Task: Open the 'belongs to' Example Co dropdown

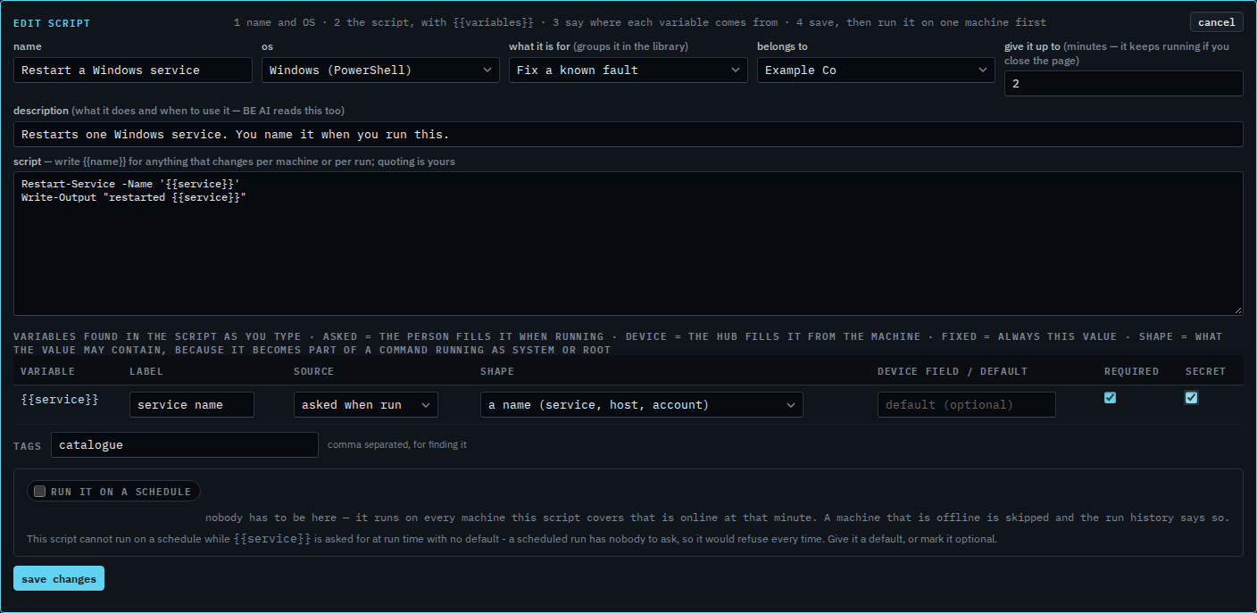Action: coord(876,70)
